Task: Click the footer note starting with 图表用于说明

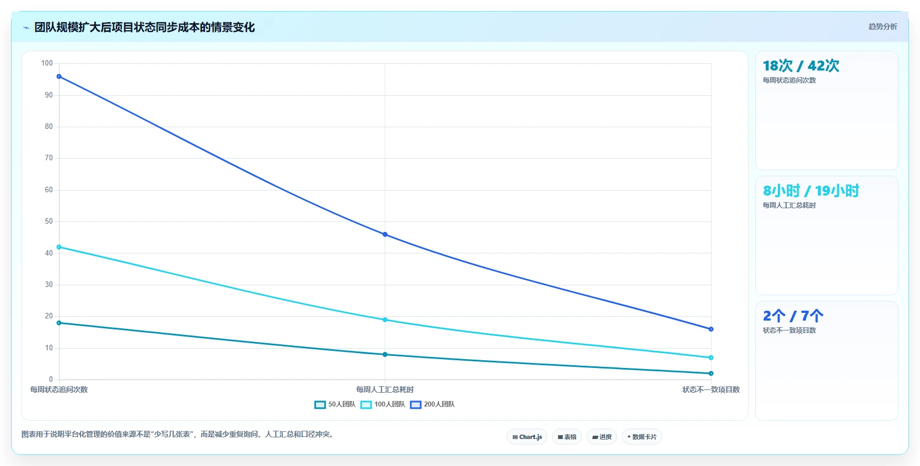Action: 179,434
